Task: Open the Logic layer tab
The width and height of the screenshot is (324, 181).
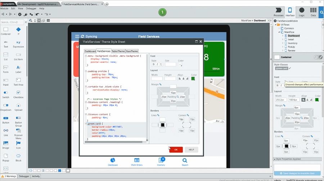Action: tap(302, 12)
